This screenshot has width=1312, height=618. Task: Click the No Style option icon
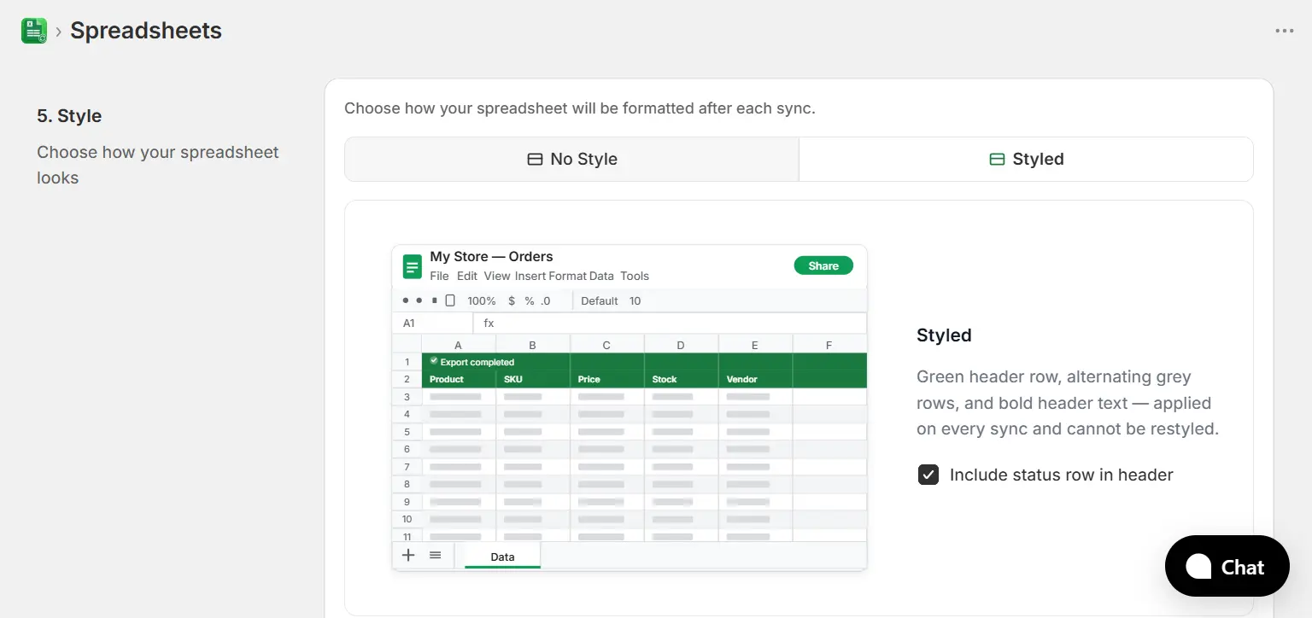click(x=535, y=160)
